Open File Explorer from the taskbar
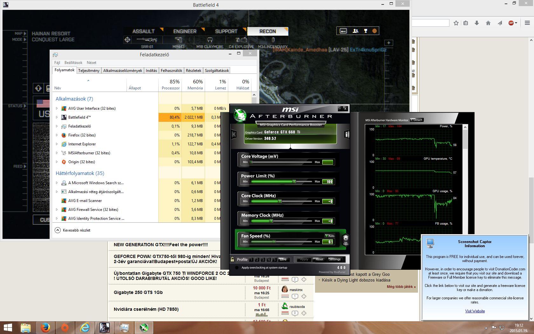The width and height of the screenshot is (534, 334). point(26,328)
